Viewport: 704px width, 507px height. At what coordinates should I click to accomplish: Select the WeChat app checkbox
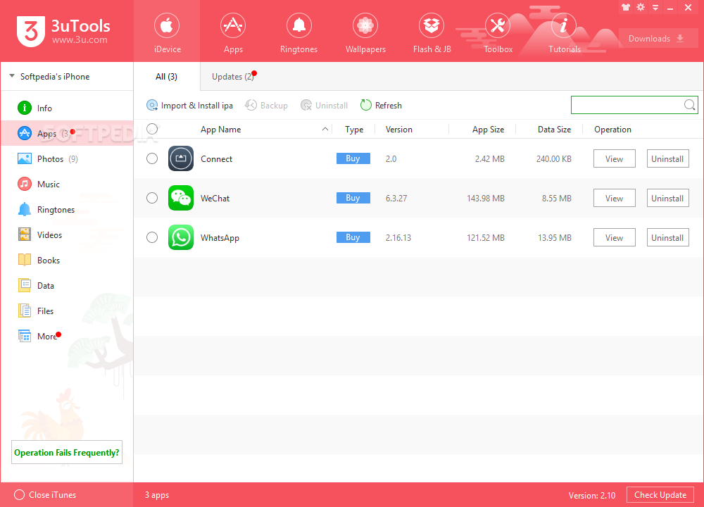[x=152, y=198]
